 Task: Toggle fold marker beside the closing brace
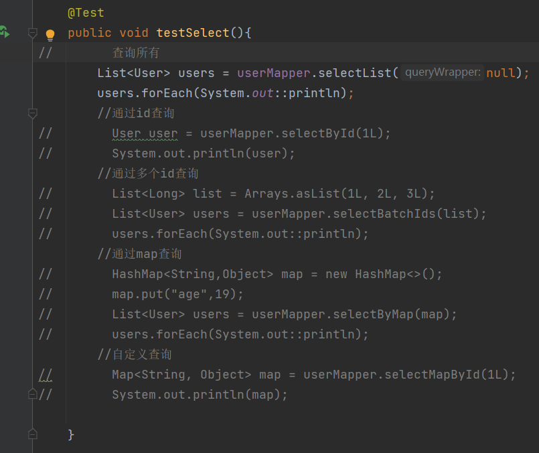coord(32,435)
